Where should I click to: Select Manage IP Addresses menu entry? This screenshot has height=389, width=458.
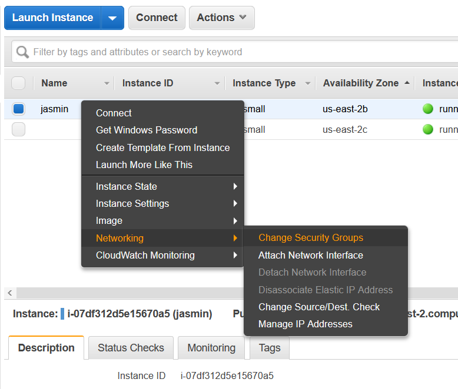(306, 324)
